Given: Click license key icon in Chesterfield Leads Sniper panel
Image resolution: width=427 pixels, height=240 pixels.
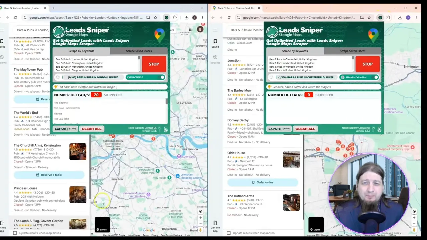Looking at the screenshot, I should [x=373, y=129].
